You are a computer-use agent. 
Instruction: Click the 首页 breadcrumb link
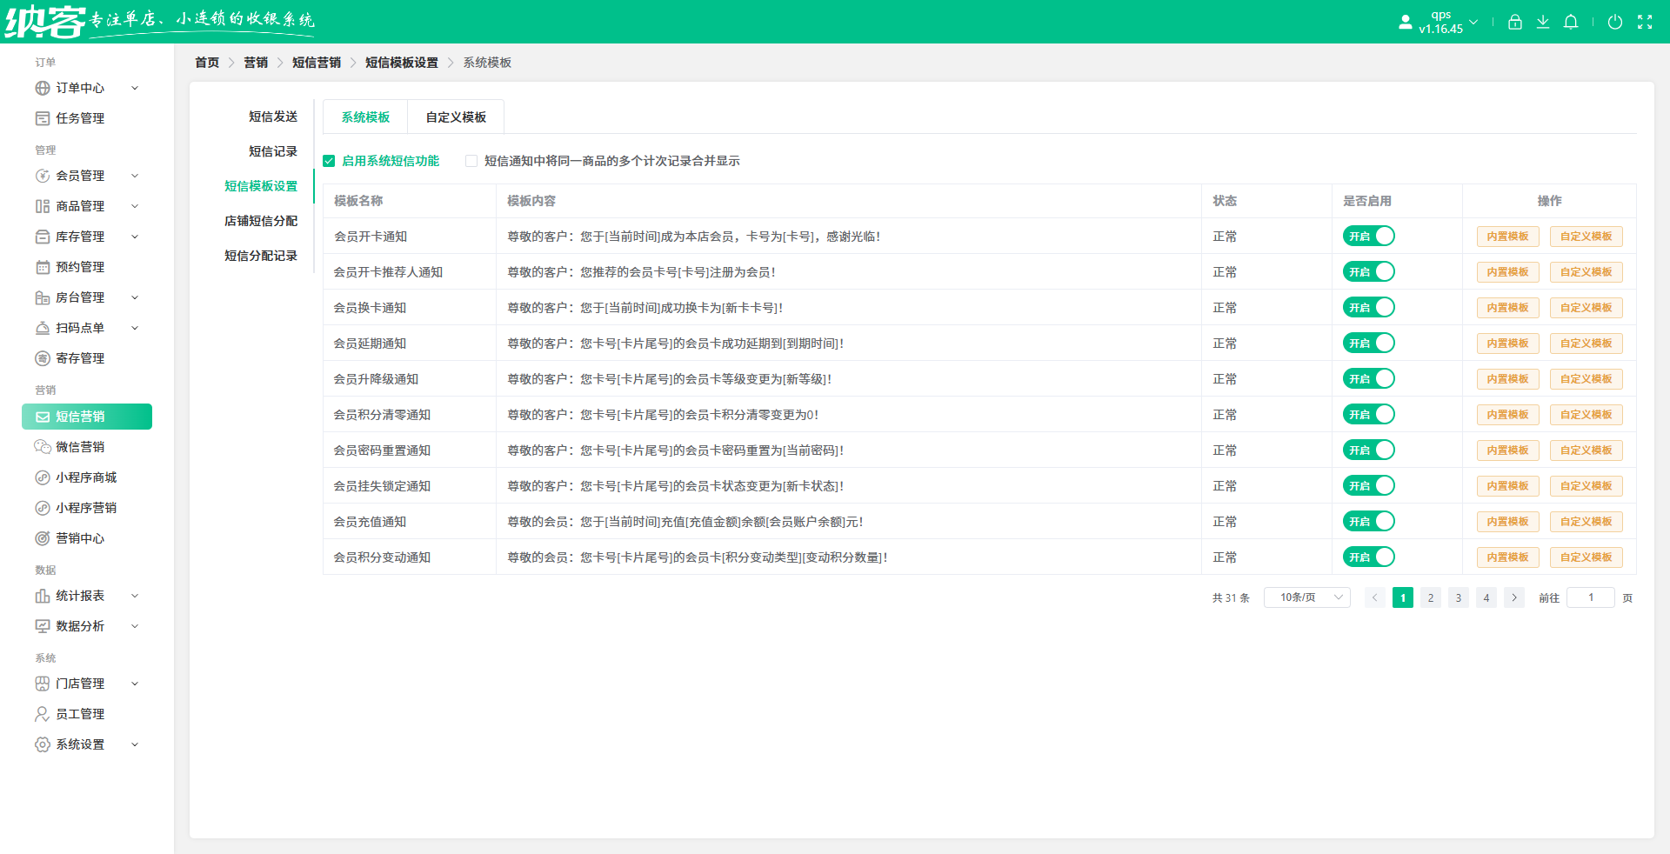coord(207,63)
